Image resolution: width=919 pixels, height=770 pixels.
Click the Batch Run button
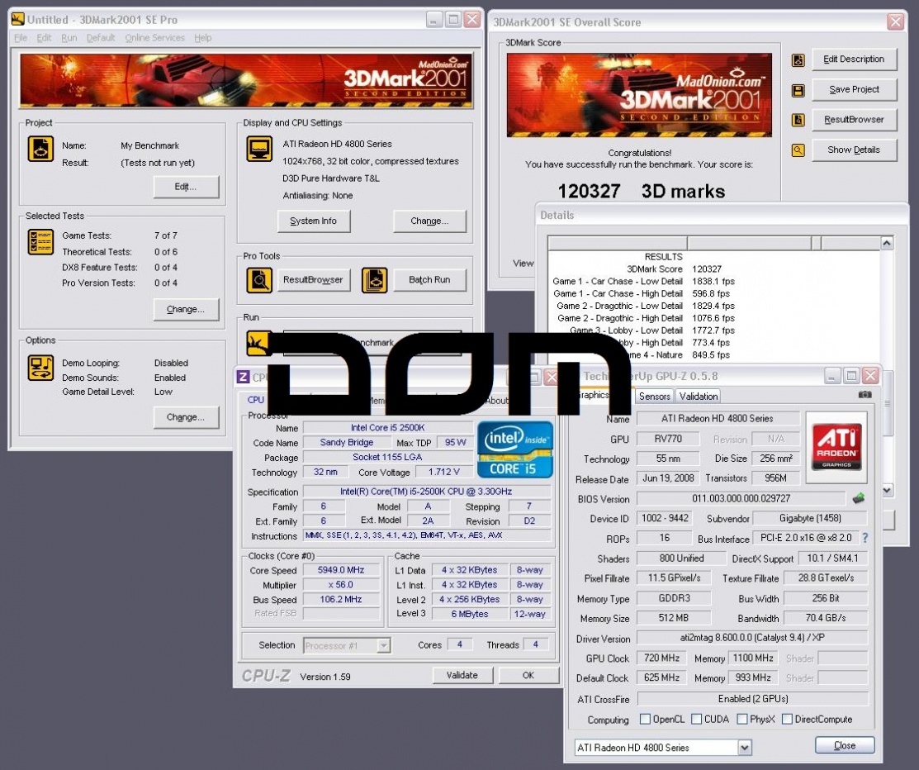[x=429, y=280]
